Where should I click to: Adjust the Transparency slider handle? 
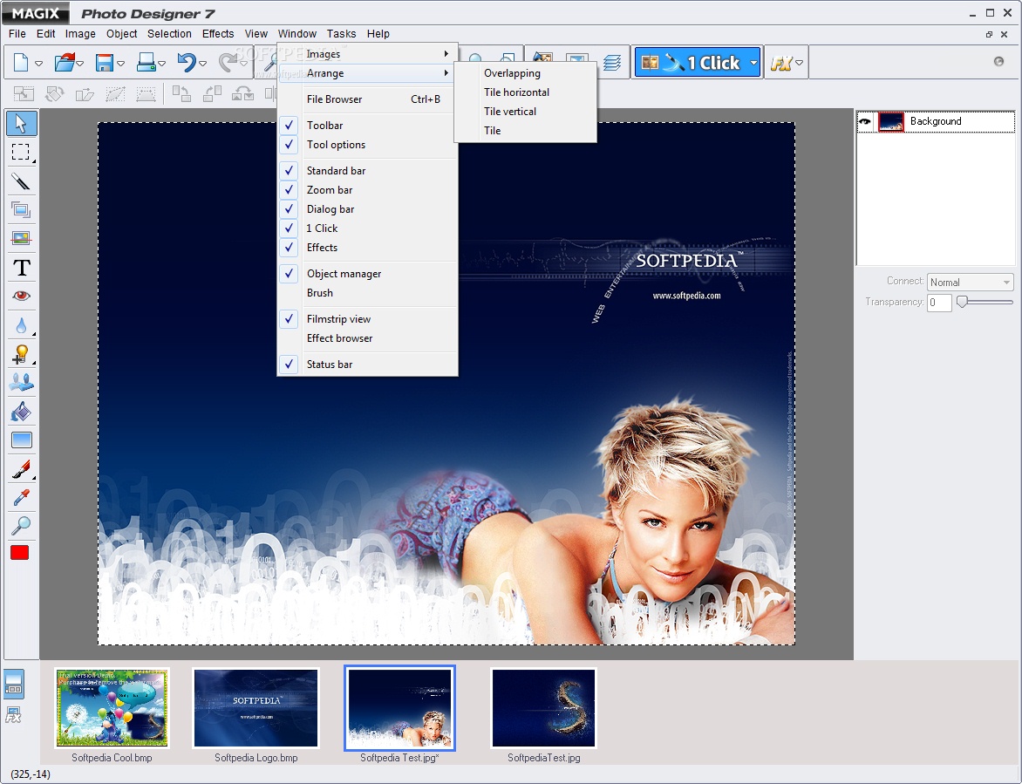pos(962,302)
